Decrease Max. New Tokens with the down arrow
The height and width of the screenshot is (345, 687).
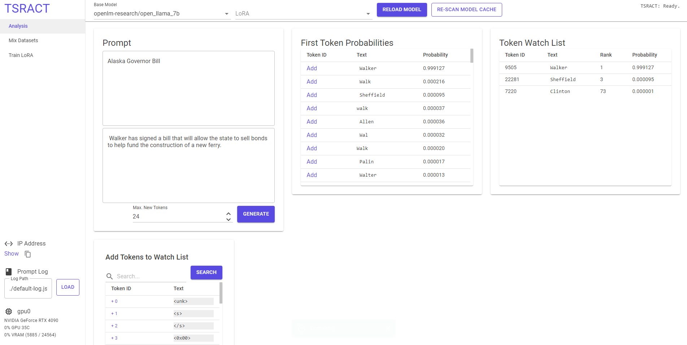tap(229, 219)
